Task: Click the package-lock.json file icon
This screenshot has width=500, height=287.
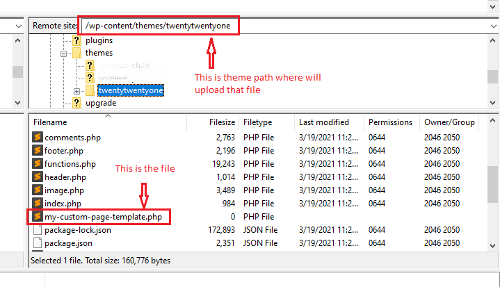Action: coord(38,230)
